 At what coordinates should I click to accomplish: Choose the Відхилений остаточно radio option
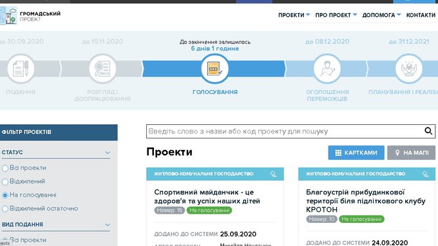5,209
